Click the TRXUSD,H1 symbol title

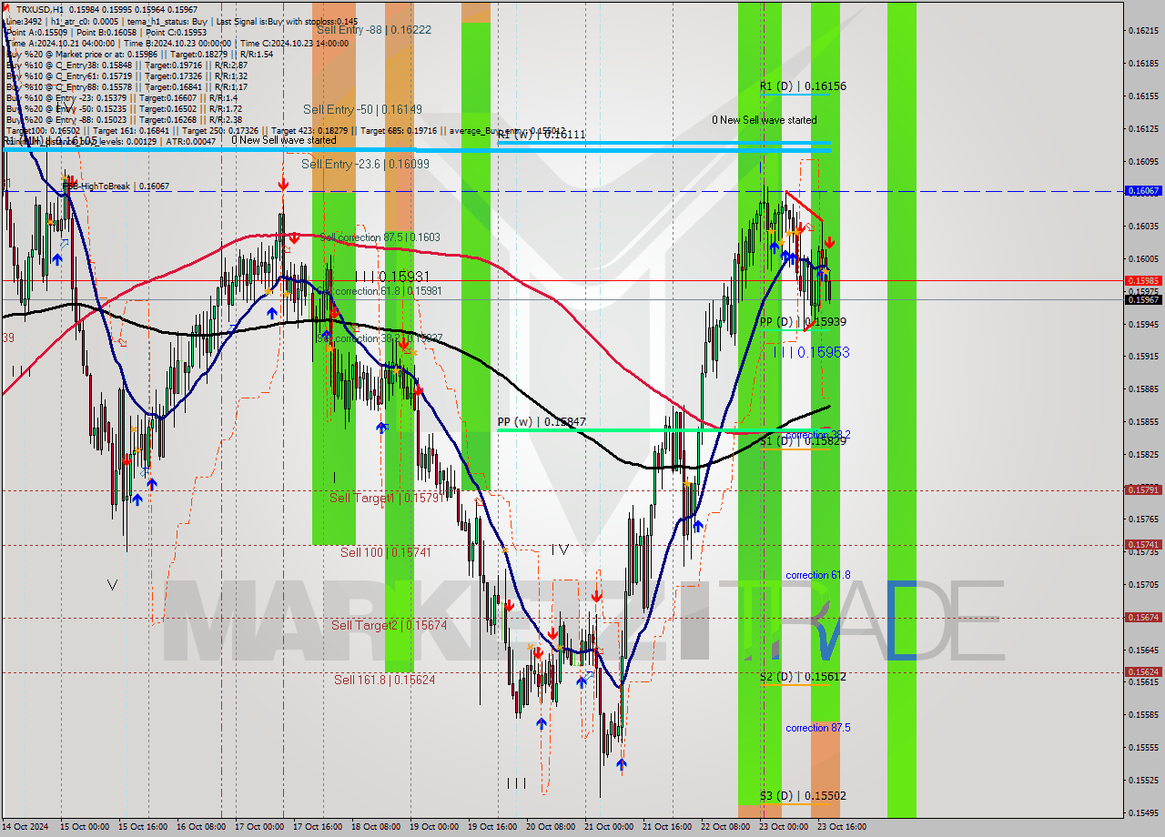pos(41,9)
